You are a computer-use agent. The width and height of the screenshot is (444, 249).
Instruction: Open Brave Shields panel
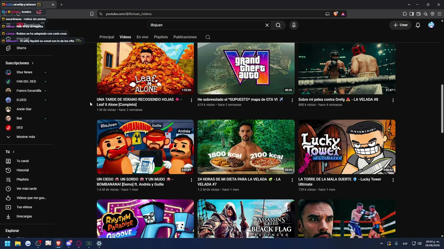[x=336, y=14]
